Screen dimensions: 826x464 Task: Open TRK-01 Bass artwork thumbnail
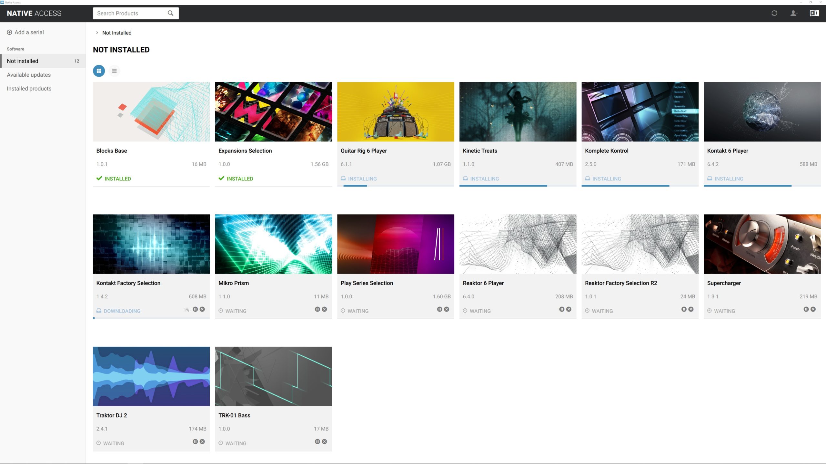tap(274, 376)
